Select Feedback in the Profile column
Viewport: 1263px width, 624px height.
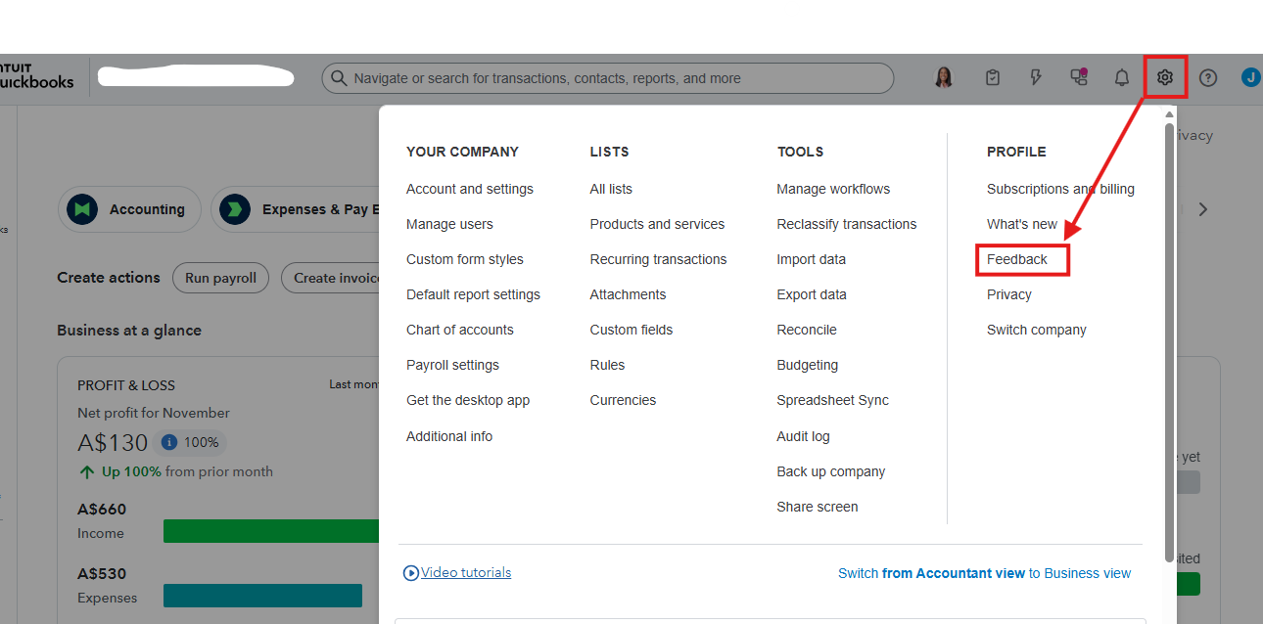click(1017, 259)
